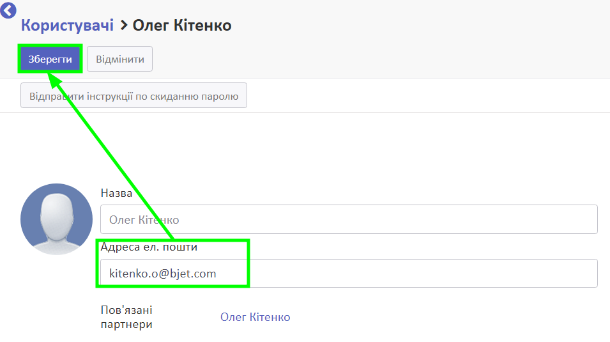Focus the Назва name input field
610x342 pixels.
(x=349, y=220)
